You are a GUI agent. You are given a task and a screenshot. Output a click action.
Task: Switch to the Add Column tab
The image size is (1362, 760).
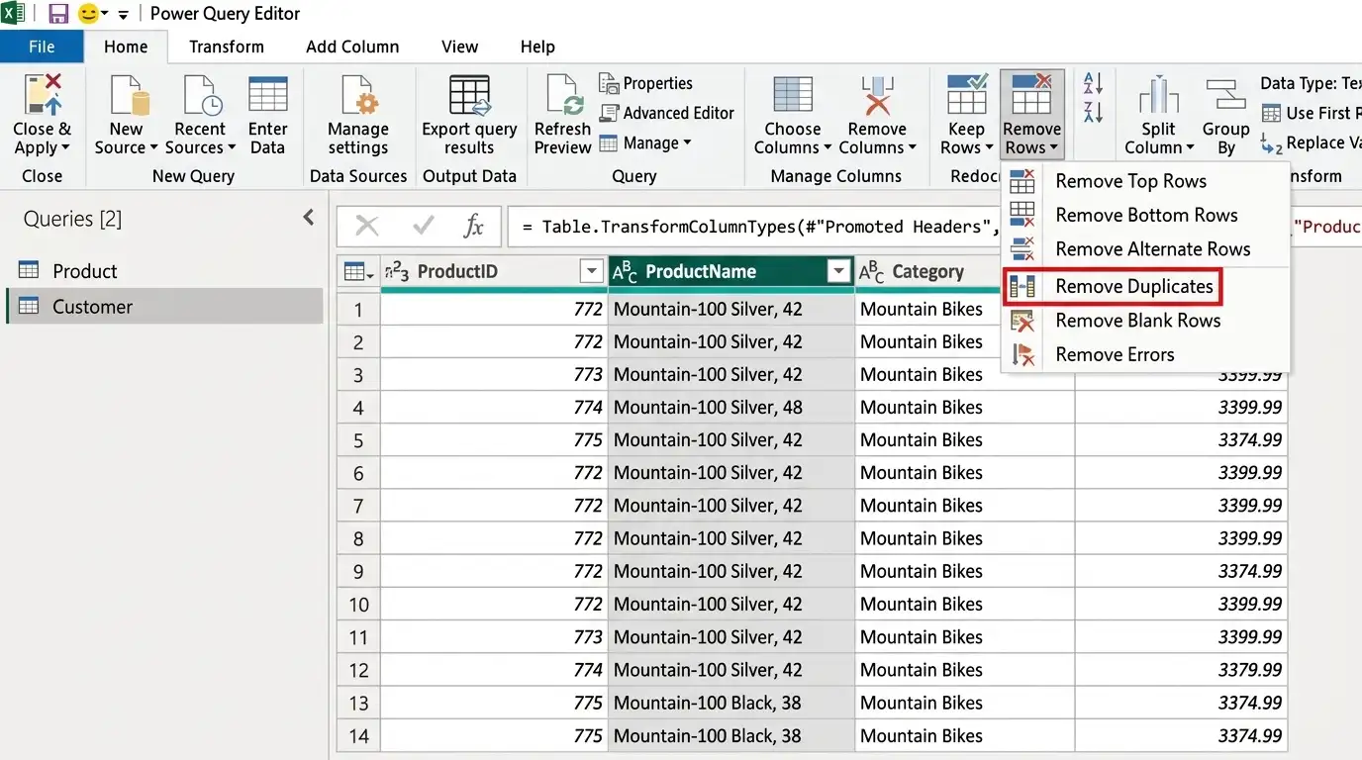pyautogui.click(x=352, y=47)
